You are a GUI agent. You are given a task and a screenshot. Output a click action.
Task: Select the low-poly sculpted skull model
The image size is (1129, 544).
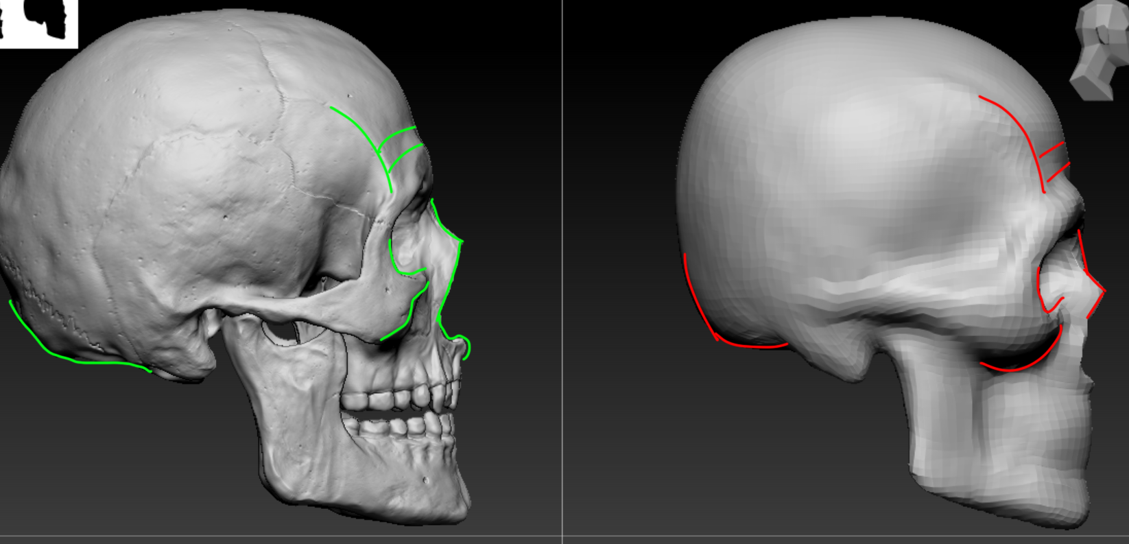[890, 272]
